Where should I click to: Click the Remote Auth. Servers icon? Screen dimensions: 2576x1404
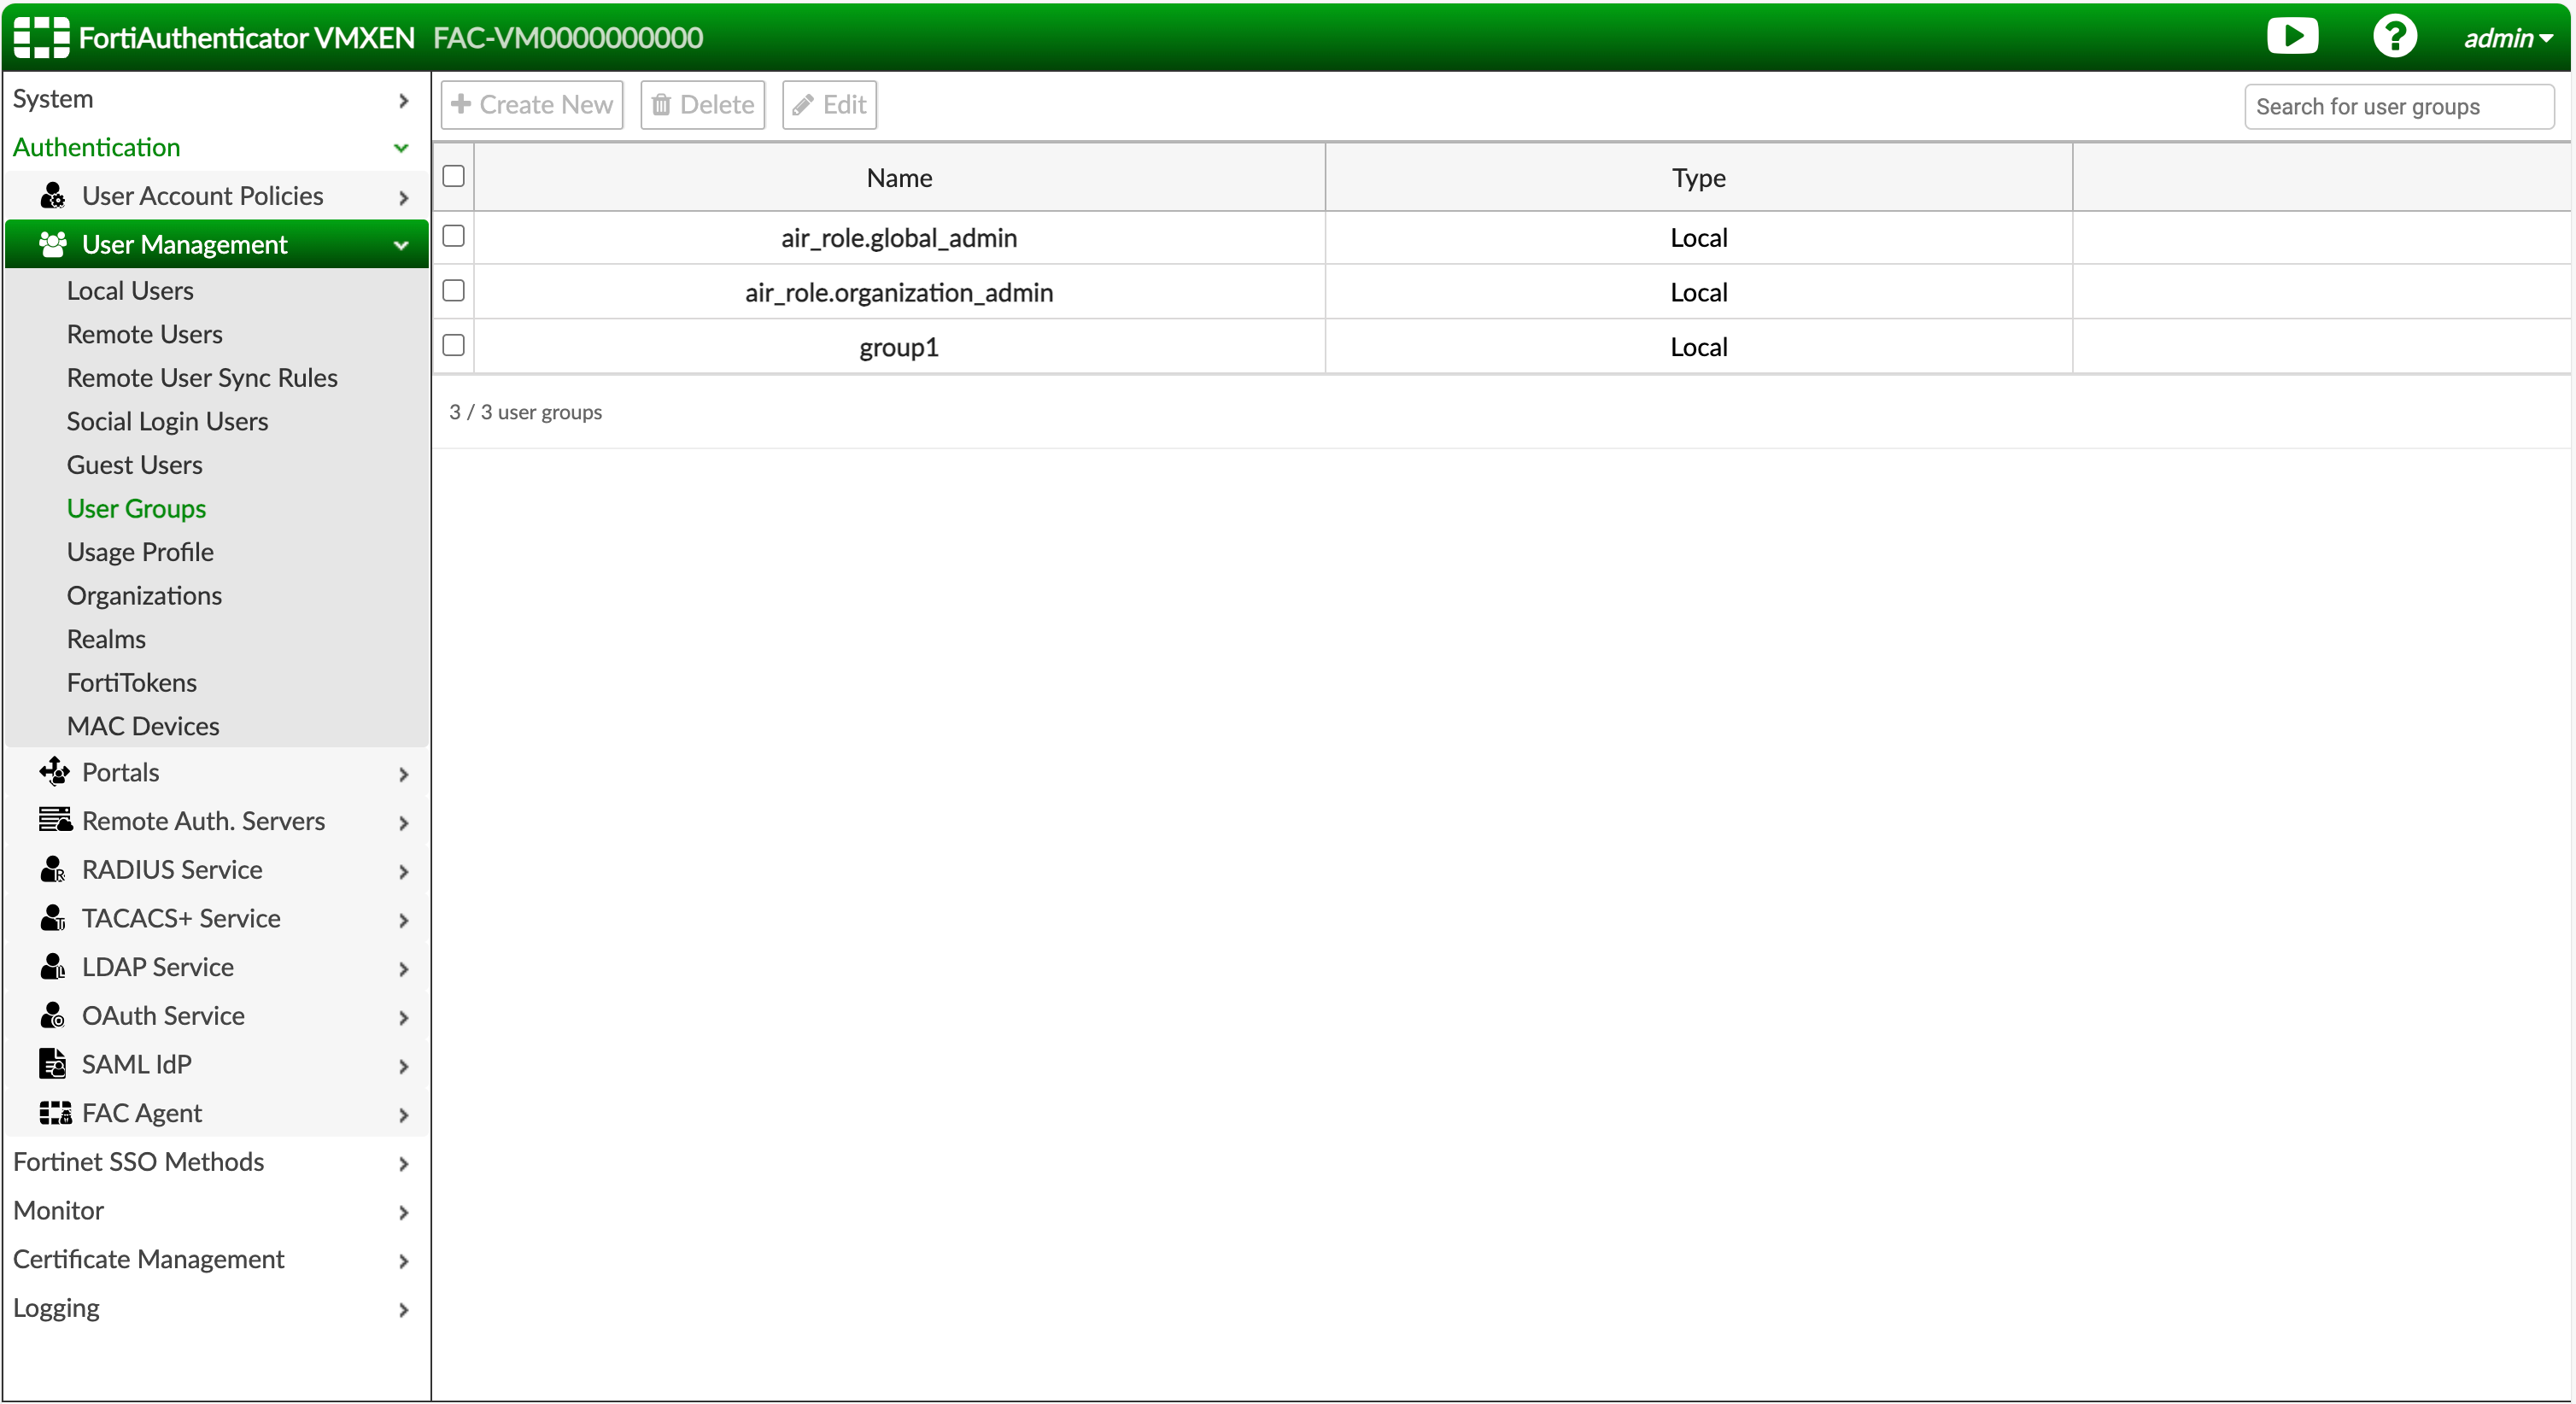coord(54,821)
